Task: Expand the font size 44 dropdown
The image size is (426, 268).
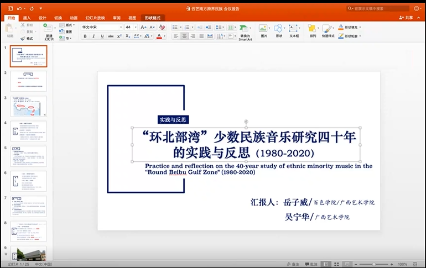Action: [x=135, y=27]
